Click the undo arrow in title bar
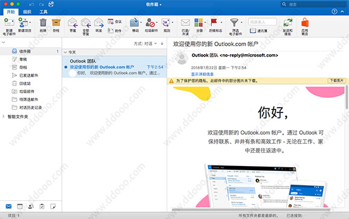The image size is (349, 219). pyautogui.click(x=31, y=4)
